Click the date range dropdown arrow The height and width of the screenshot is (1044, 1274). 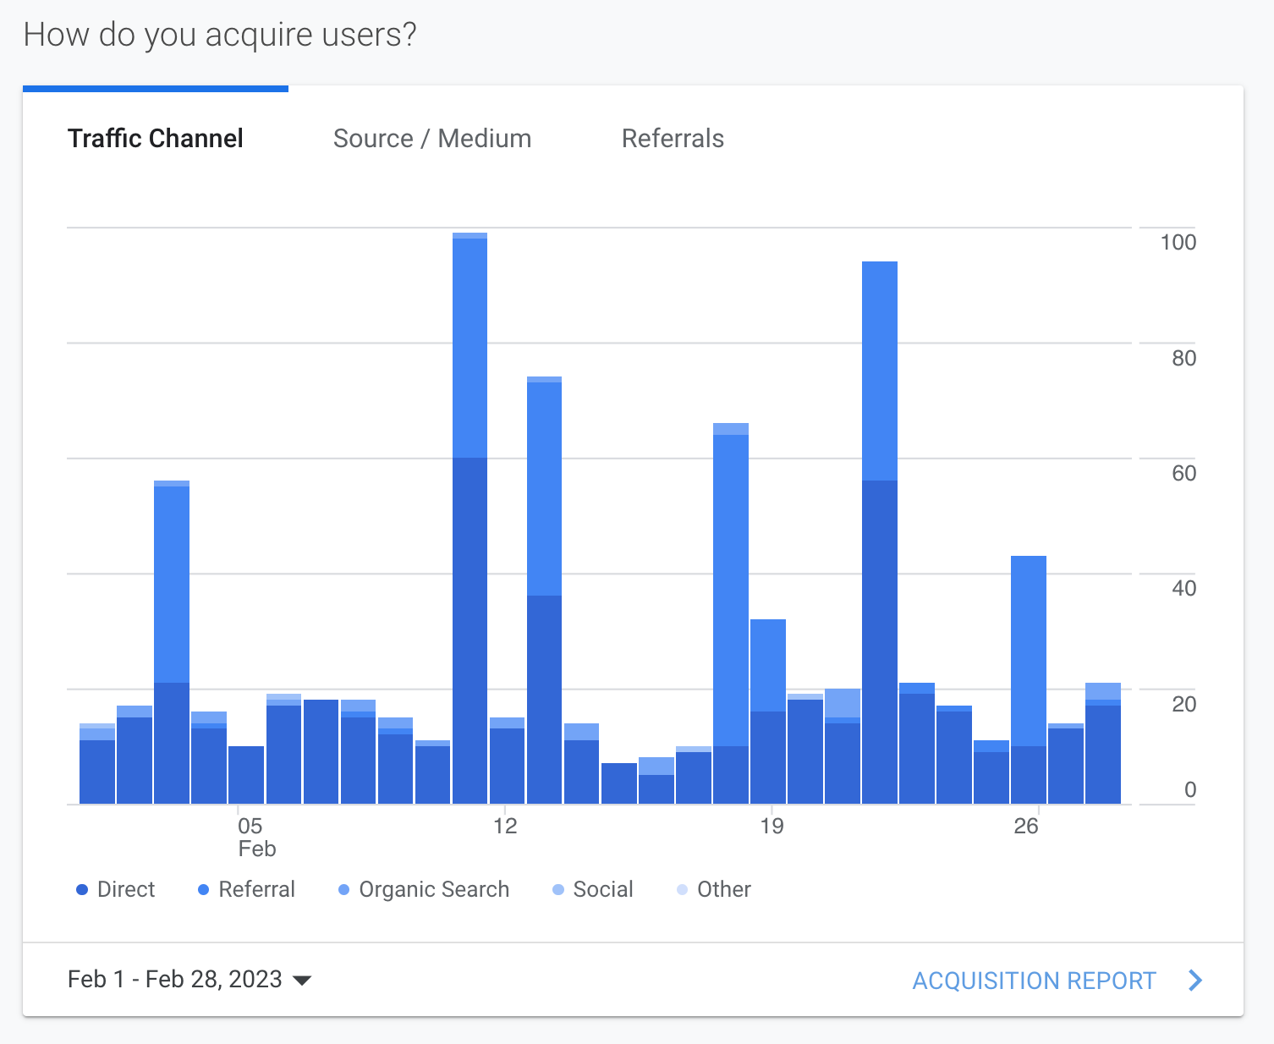(302, 981)
